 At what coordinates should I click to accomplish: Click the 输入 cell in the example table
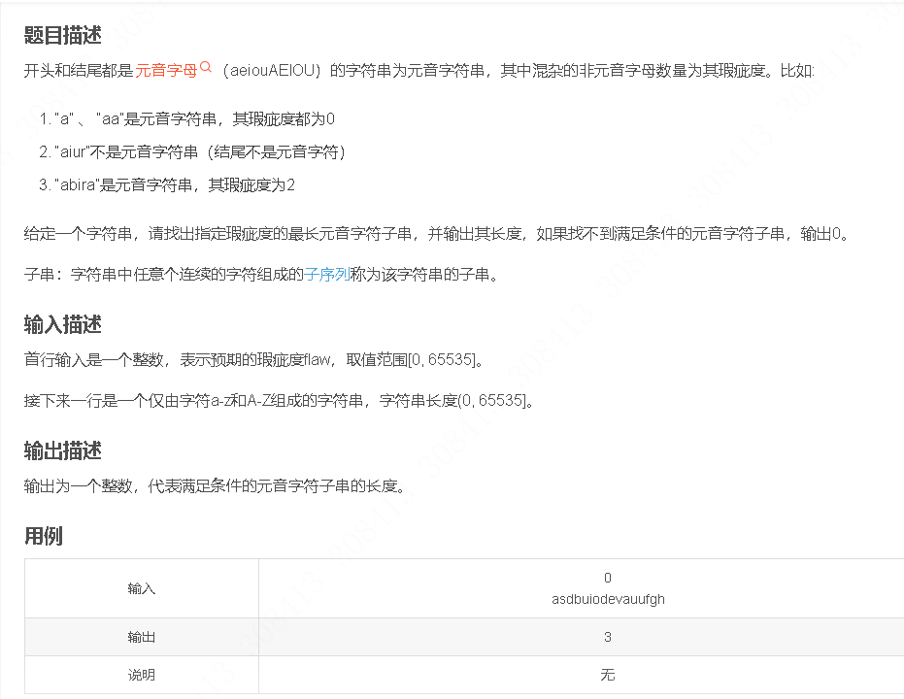(x=141, y=588)
